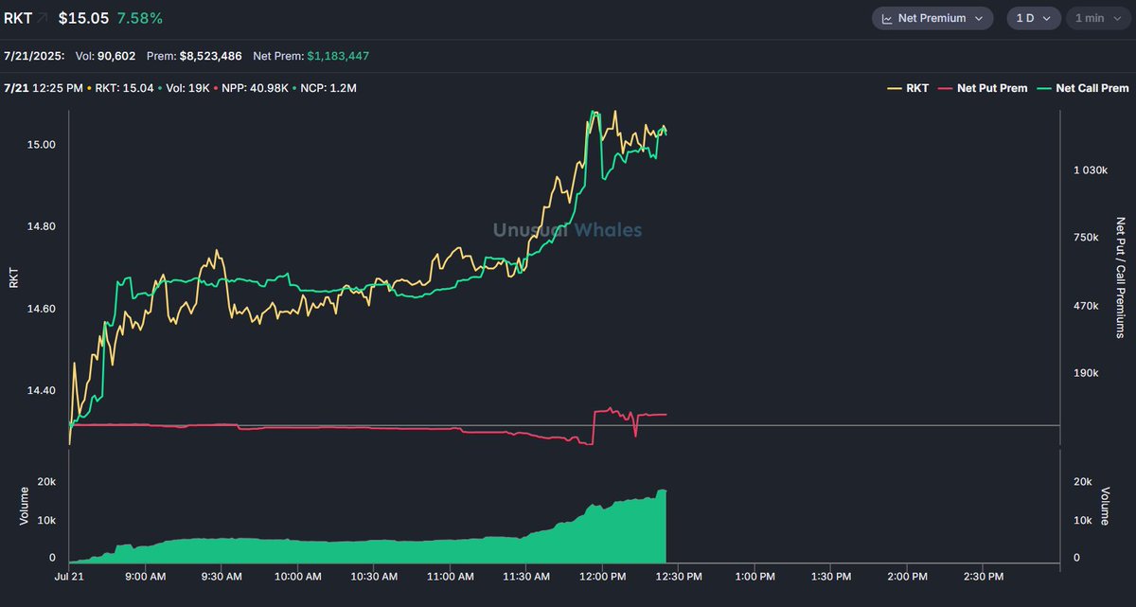The width and height of the screenshot is (1136, 607).
Task: Click the Vol: 90,602 stat
Action: pyautogui.click(x=104, y=56)
